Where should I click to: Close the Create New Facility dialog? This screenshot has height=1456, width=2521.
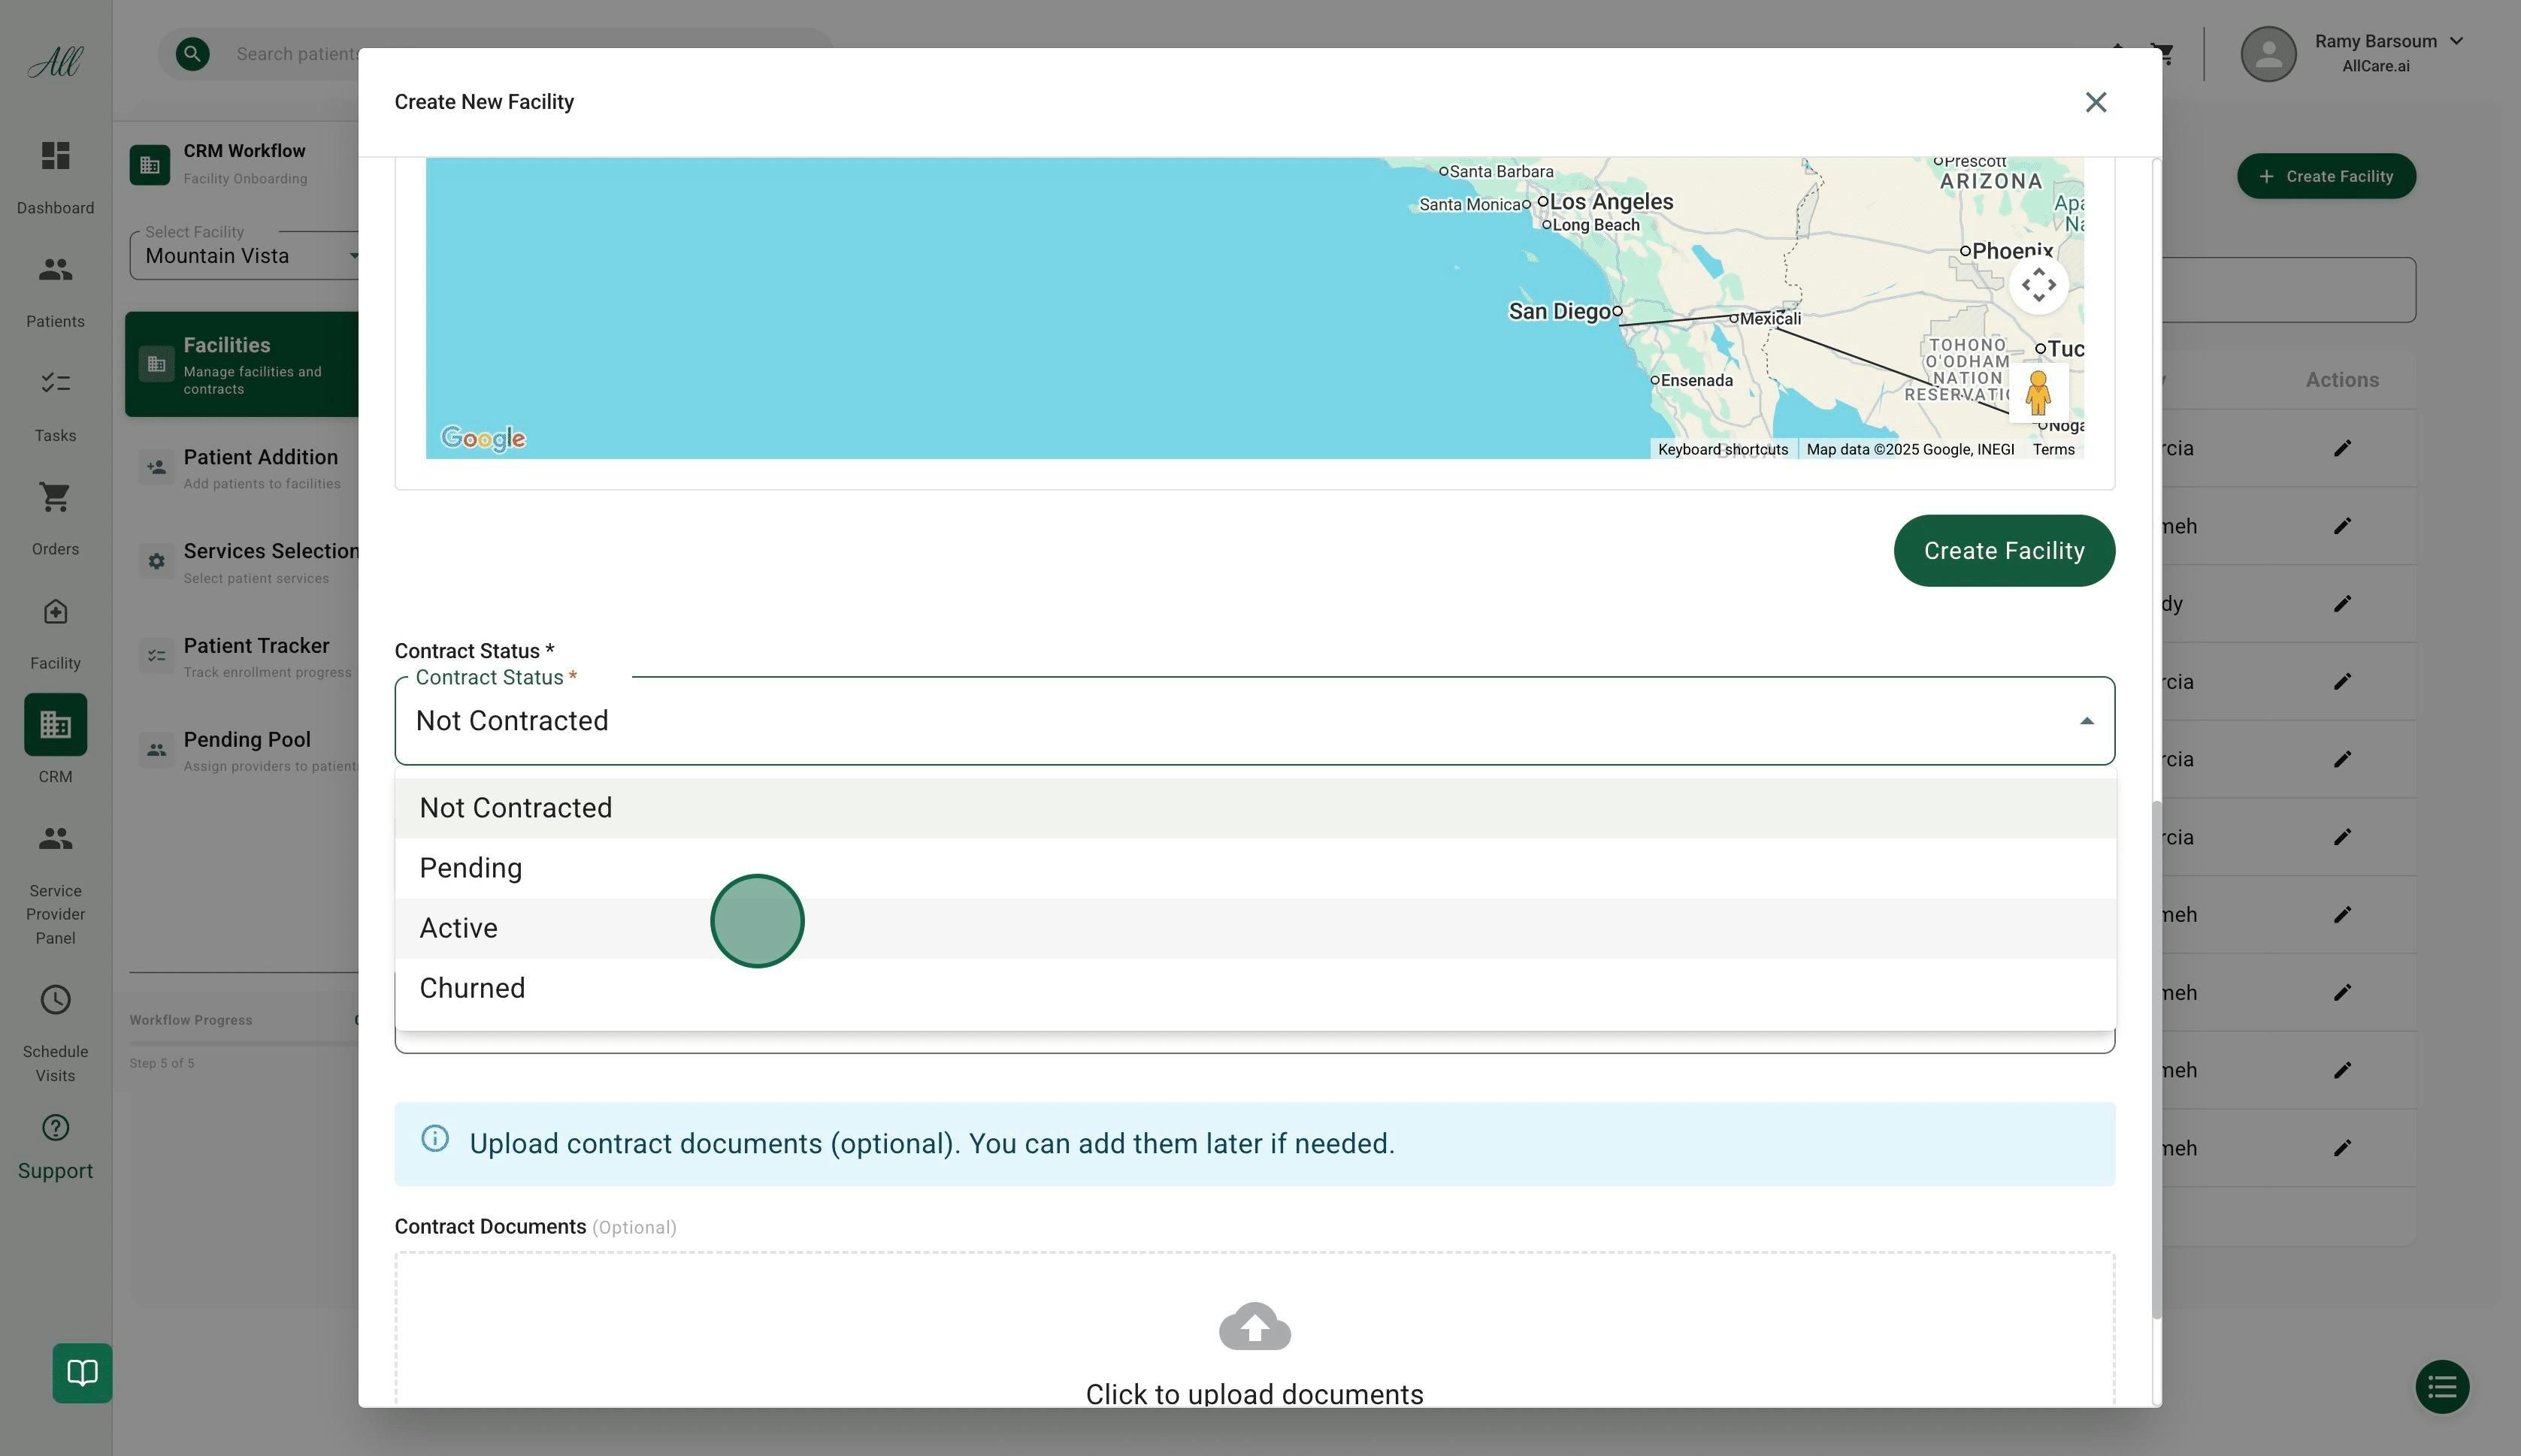pos(2095,102)
